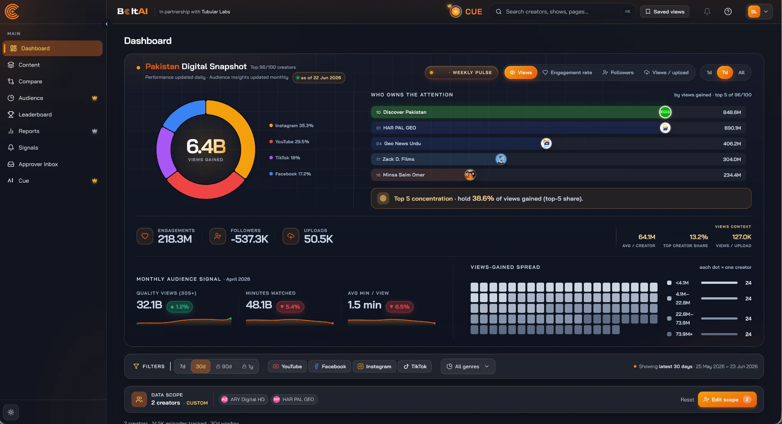Click the WEEKLY PULSE pill

click(x=461, y=73)
